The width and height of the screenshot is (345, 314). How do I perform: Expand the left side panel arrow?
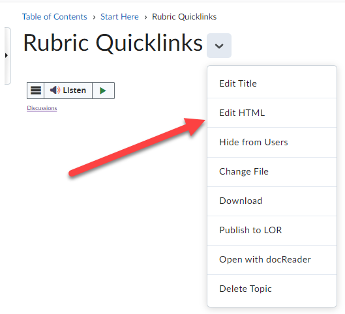pyautogui.click(x=7, y=55)
